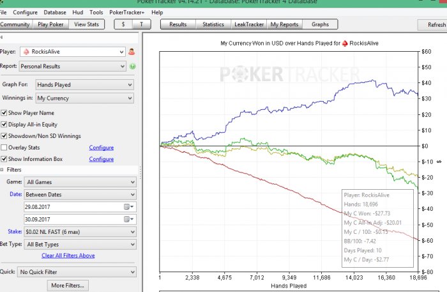Viewport: 447px width, 292px height.
Task: Open the File menu
Action: point(3,13)
